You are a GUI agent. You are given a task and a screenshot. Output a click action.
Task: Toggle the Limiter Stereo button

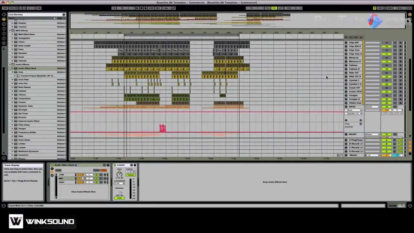tap(131, 175)
